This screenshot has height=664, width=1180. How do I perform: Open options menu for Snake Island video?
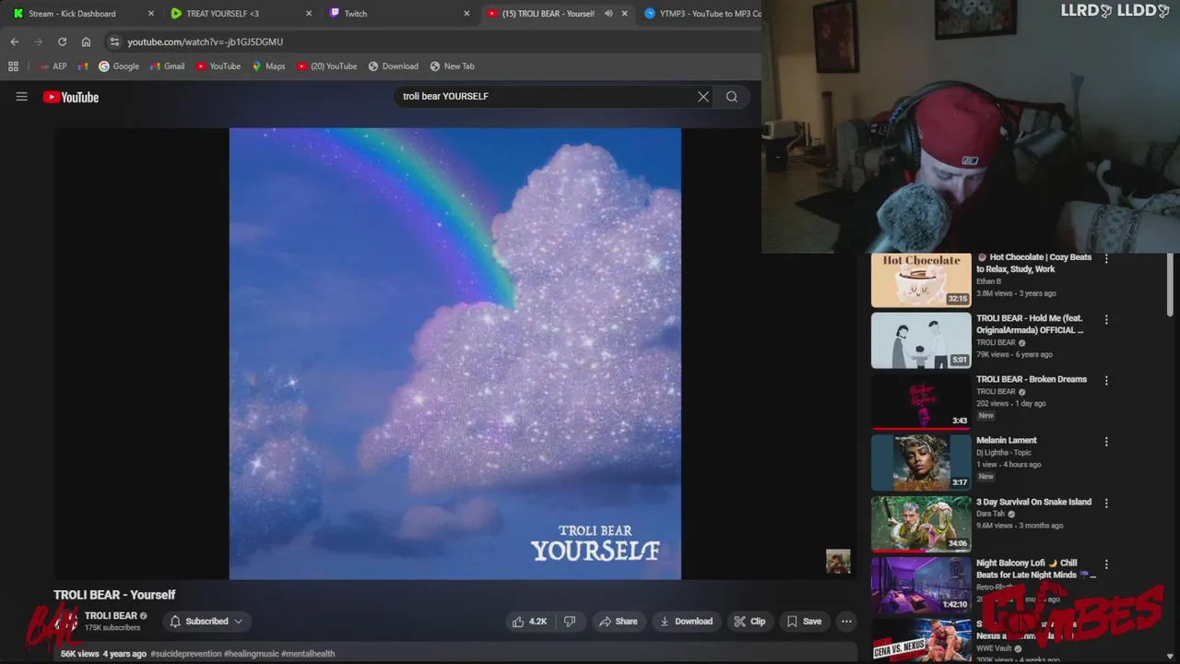coord(1106,504)
